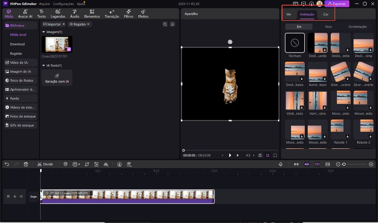
Task: Click the Geração com IA button
Action: click(57, 77)
